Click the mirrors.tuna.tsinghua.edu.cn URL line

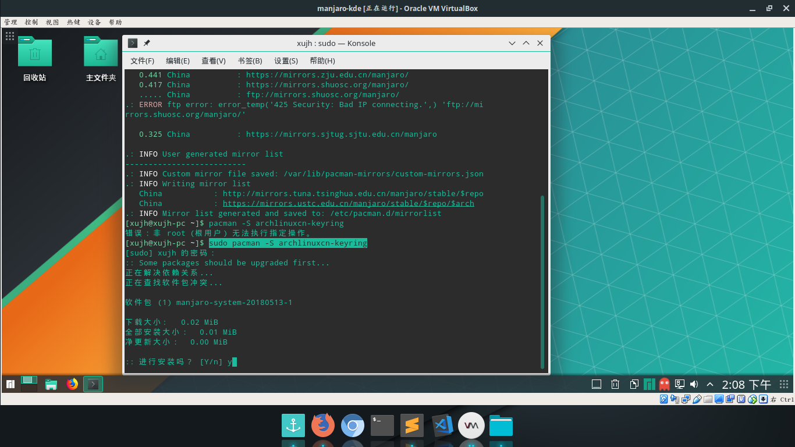click(353, 193)
